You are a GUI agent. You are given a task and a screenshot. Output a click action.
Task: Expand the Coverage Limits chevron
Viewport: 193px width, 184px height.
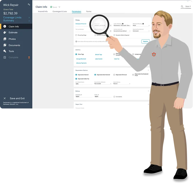29,18
